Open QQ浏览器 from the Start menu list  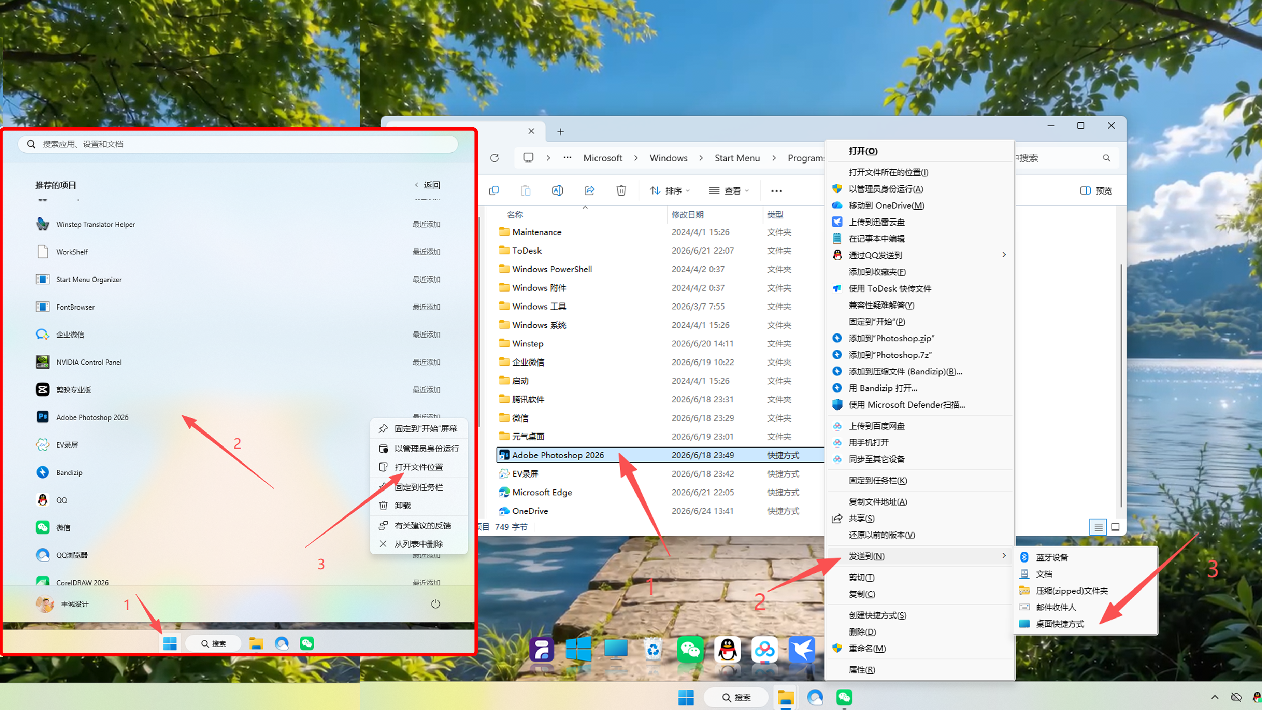(239, 555)
